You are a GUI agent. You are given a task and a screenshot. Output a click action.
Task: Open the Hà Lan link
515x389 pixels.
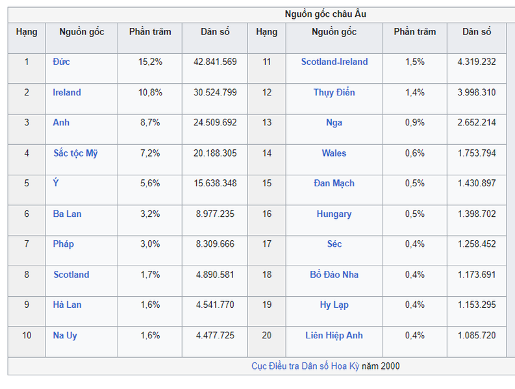coord(67,305)
